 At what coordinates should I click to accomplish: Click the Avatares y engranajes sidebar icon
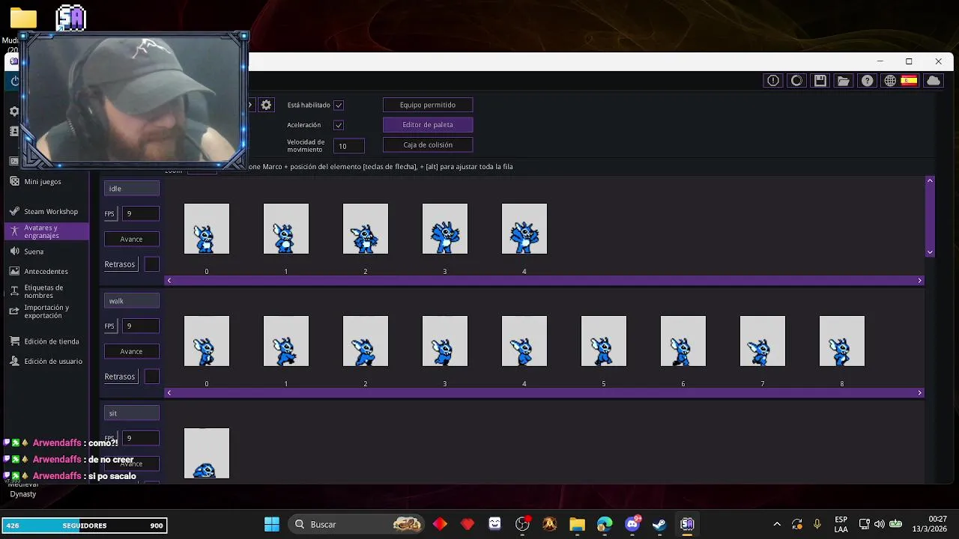coord(14,231)
